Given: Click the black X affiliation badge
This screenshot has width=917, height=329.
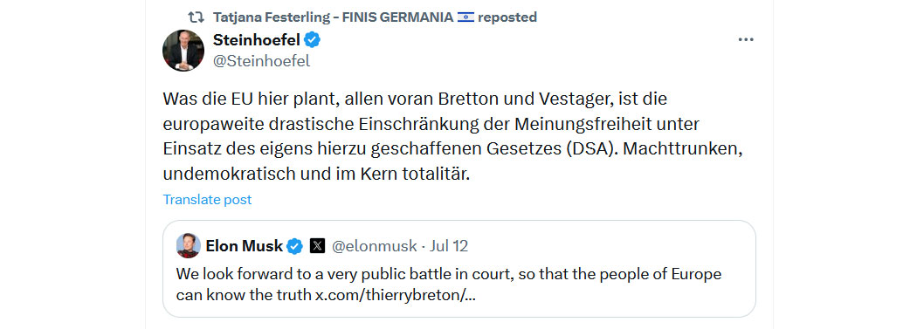Looking at the screenshot, I should click(x=317, y=246).
